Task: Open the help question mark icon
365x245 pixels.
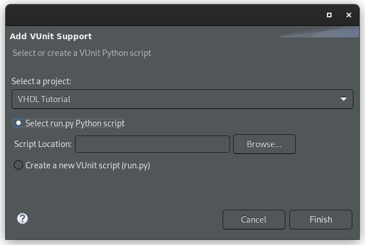Action: [x=22, y=218]
